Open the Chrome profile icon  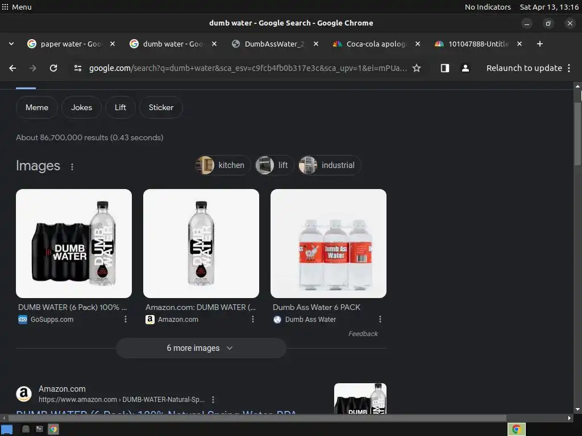tap(465, 68)
